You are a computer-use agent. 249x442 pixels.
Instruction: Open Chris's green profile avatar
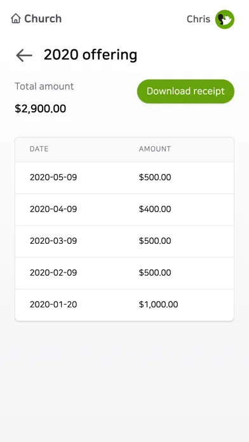tap(225, 19)
